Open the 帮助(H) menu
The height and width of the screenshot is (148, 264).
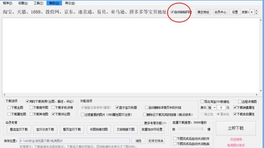pos(54,3)
